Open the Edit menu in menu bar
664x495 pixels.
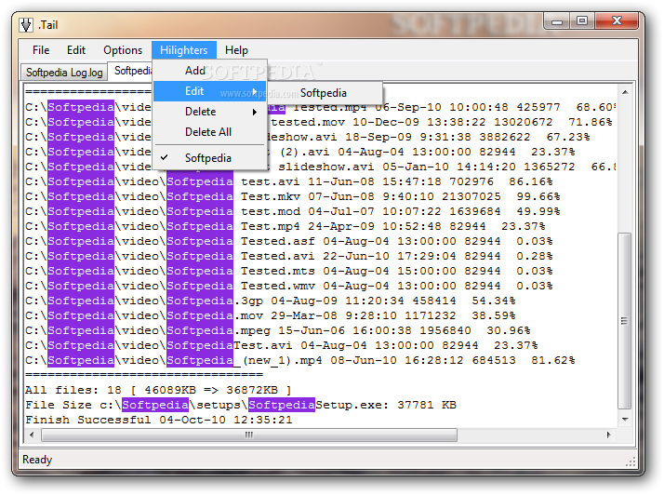76,50
